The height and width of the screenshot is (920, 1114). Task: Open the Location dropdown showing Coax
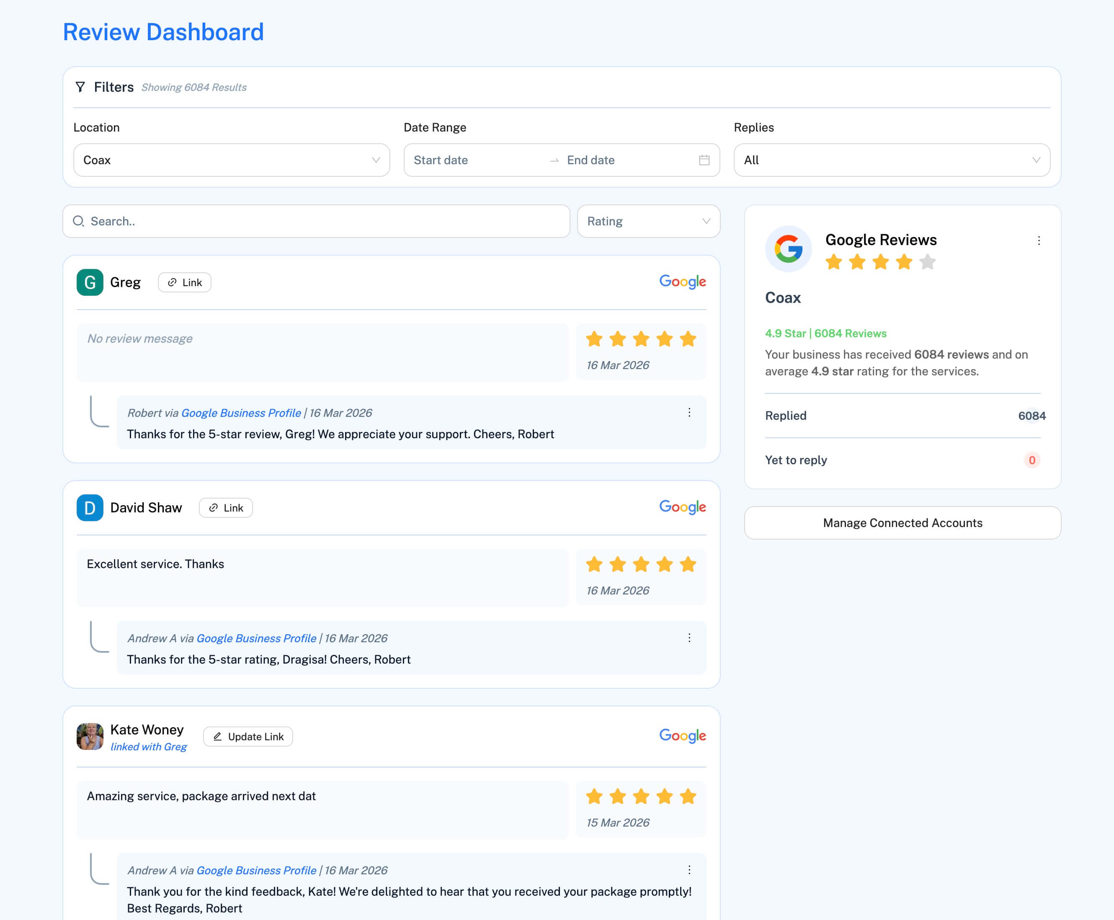point(232,160)
